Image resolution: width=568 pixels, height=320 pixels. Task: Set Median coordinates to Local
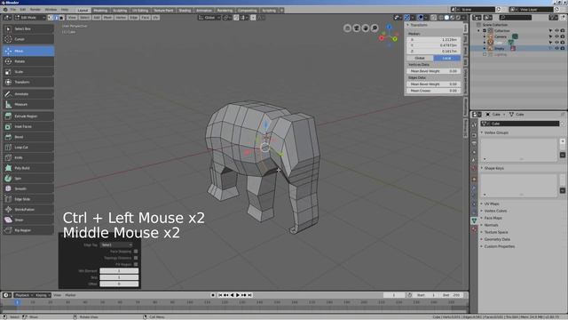pos(447,58)
